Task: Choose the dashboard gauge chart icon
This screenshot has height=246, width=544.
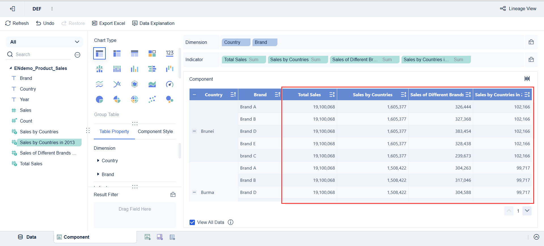Action: [x=169, y=84]
